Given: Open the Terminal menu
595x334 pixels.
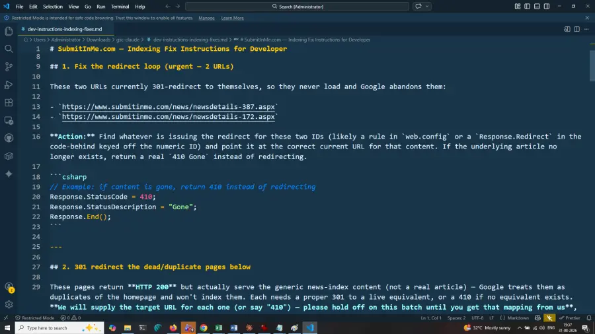Looking at the screenshot, I should [x=120, y=7].
